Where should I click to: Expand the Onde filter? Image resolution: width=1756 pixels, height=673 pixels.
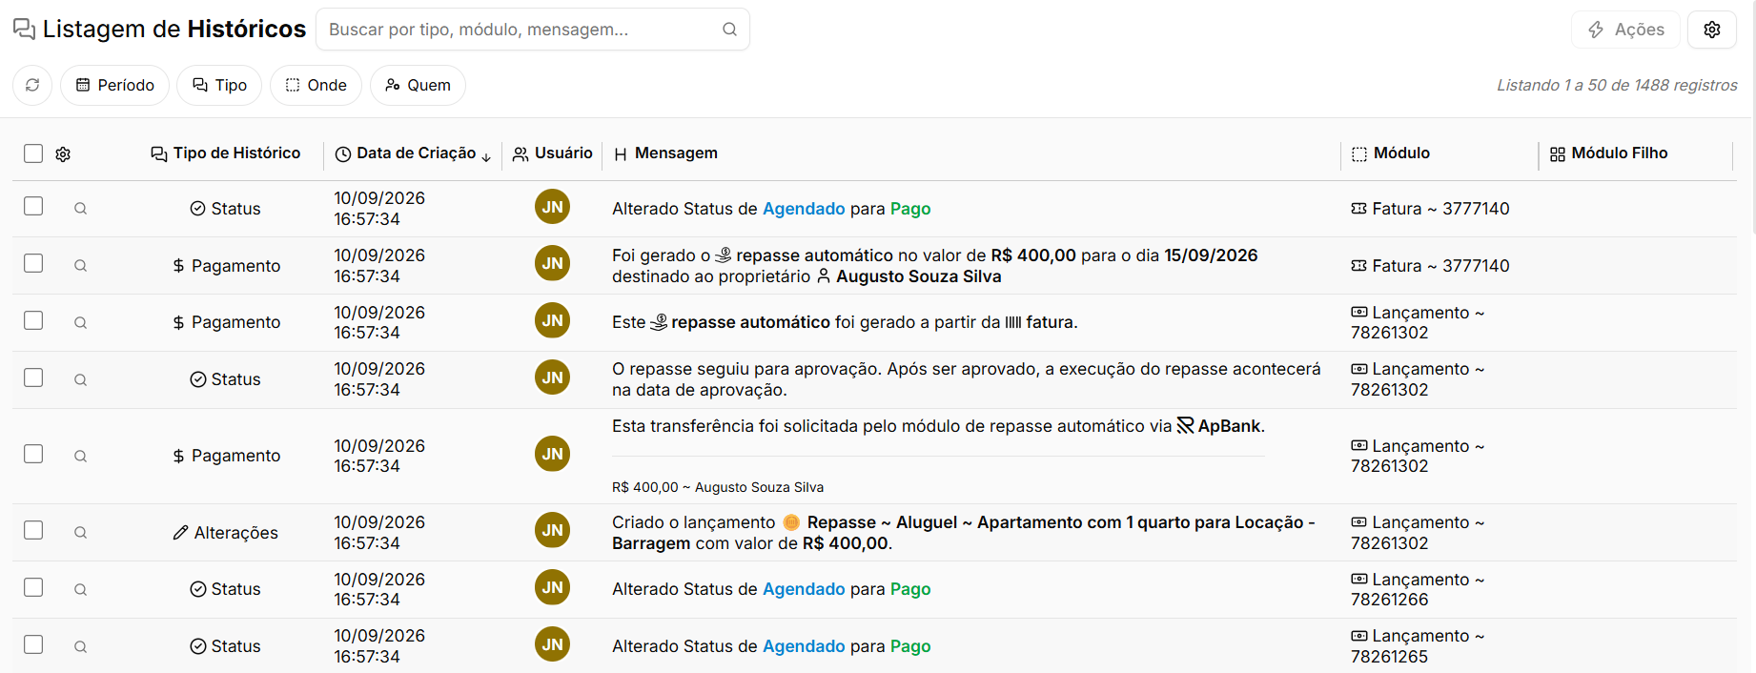pyautogui.click(x=316, y=85)
